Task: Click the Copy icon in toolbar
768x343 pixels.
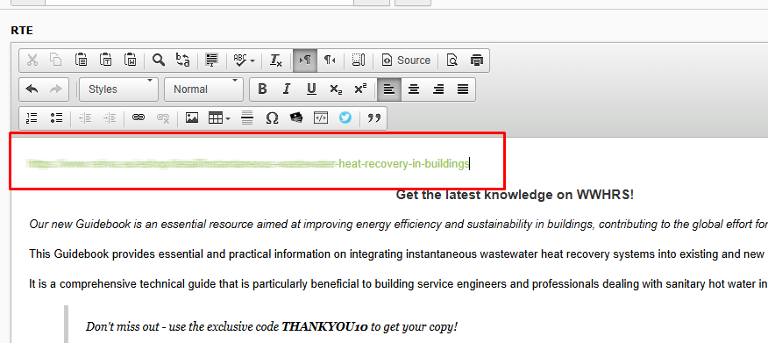Action: click(x=56, y=61)
